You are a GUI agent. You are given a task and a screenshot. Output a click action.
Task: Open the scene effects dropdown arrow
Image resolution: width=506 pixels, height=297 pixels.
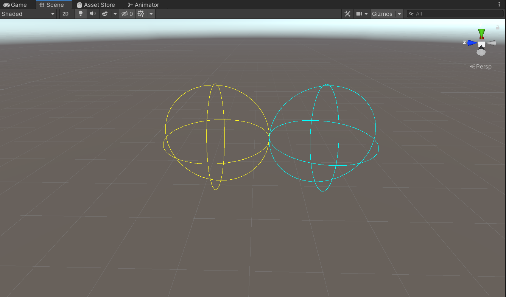click(115, 14)
